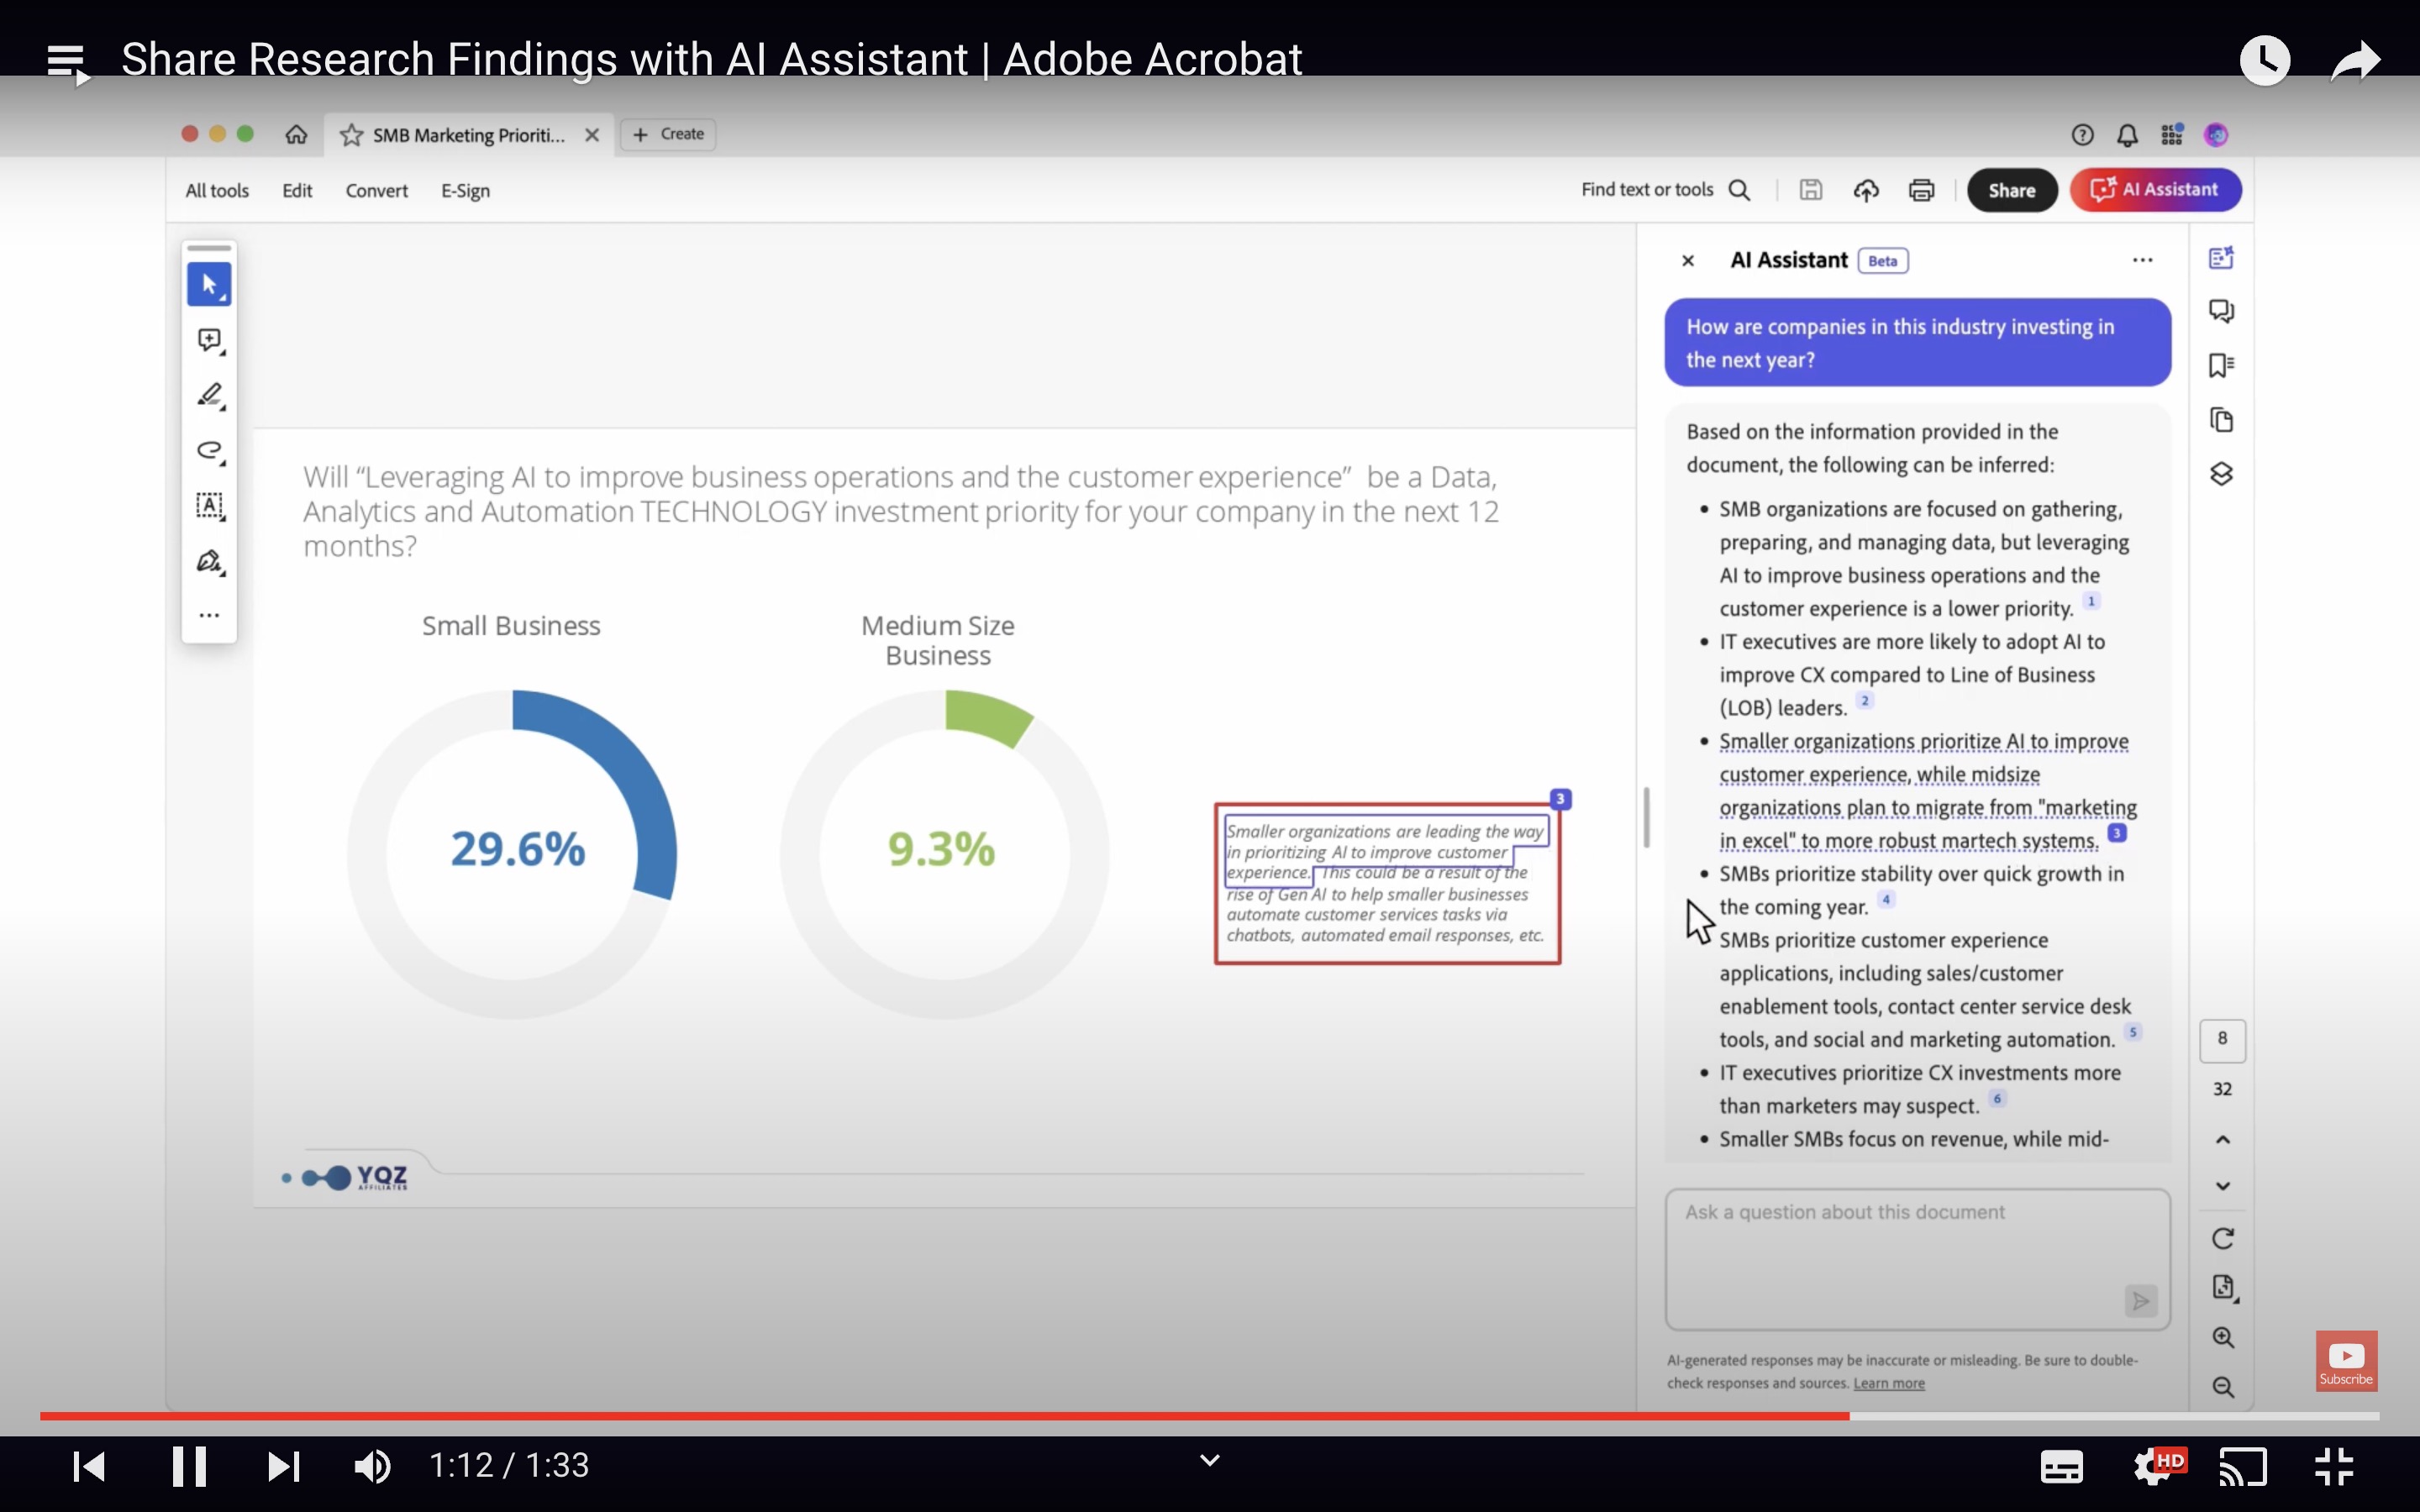
Task: Click the Watch later clock icon
Action: [x=2265, y=61]
